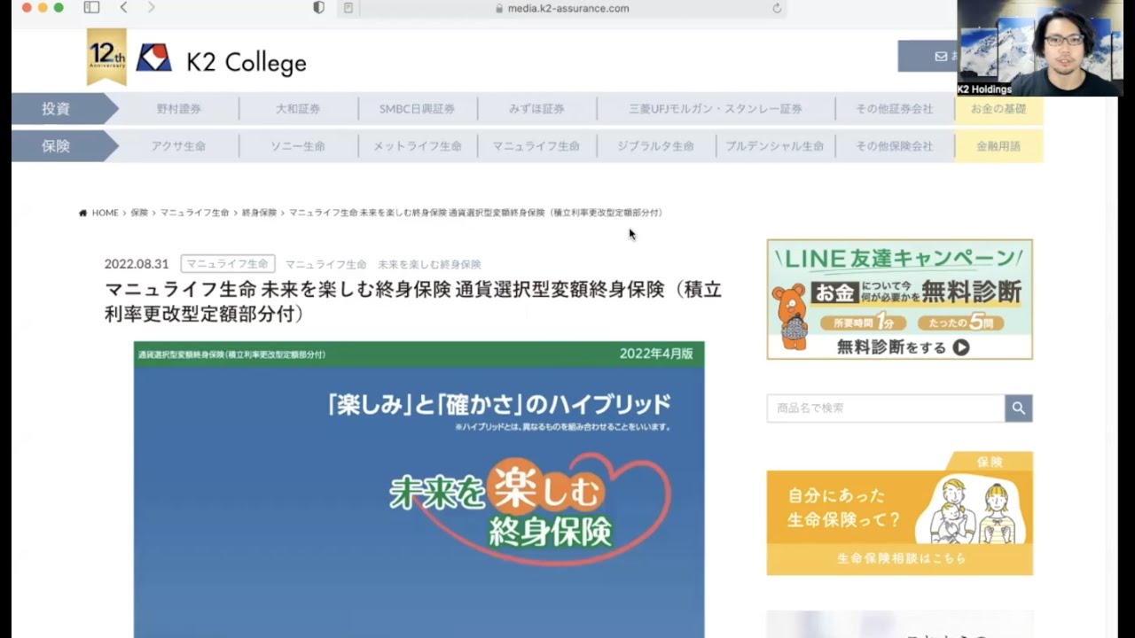Open the プルデンシャル生命 menu item
This screenshot has width=1135, height=638.
pos(775,146)
